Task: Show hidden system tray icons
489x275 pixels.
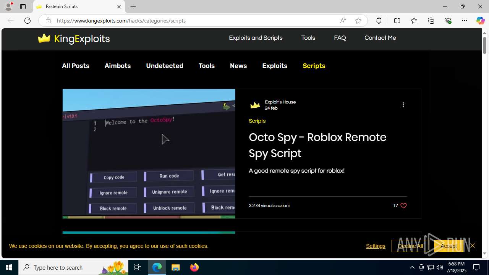Action: [x=412, y=267]
